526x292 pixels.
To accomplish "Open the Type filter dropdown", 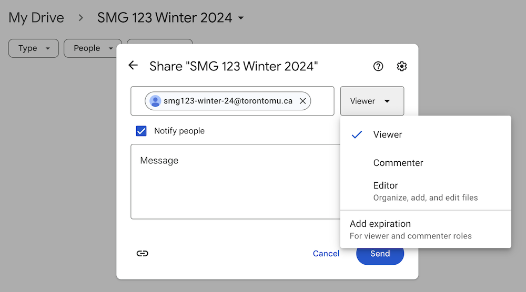I will 34,48.
